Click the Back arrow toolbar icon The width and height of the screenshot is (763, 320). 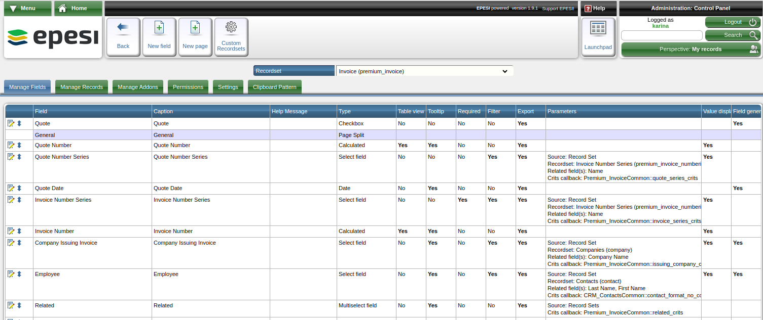point(123,28)
